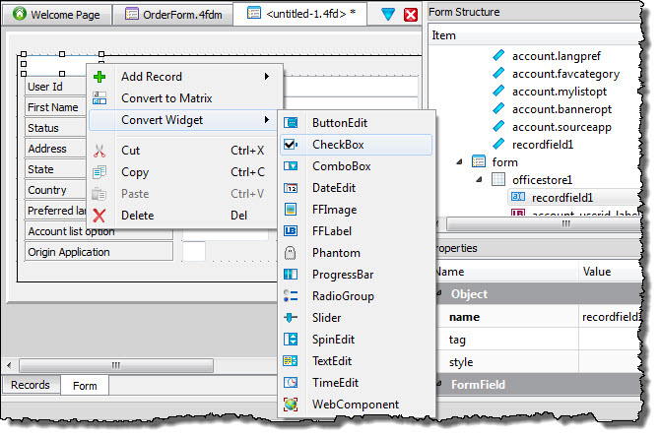Select account.favcategory in Form Structure
This screenshot has height=437, width=660.
pos(565,74)
